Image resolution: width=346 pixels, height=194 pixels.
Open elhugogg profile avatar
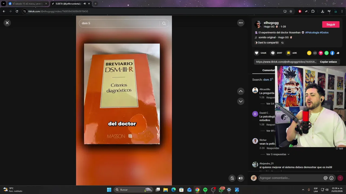[258, 25]
